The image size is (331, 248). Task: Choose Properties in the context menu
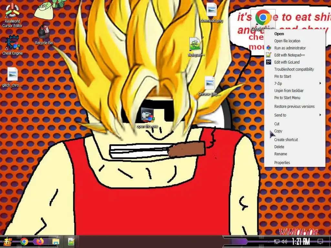point(295,163)
